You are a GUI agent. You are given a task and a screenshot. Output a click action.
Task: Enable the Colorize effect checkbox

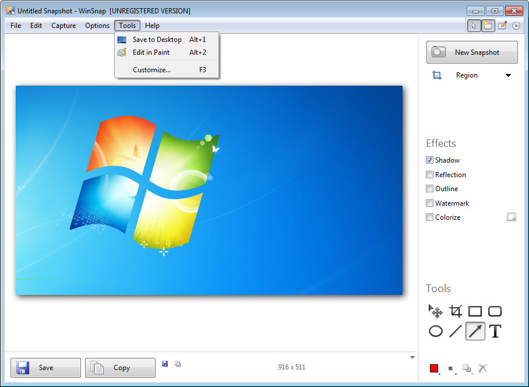point(429,217)
